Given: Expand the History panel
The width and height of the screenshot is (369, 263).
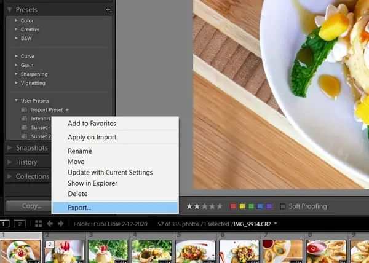Looking at the screenshot, I should point(10,162).
